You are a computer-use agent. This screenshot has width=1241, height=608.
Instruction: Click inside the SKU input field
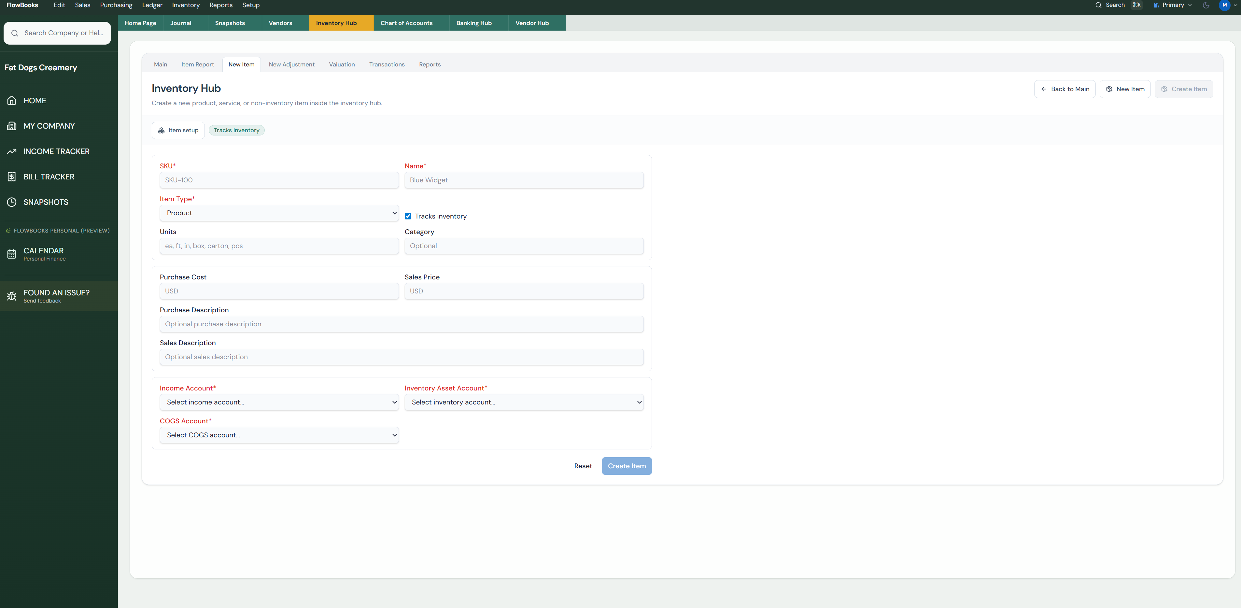click(x=279, y=180)
